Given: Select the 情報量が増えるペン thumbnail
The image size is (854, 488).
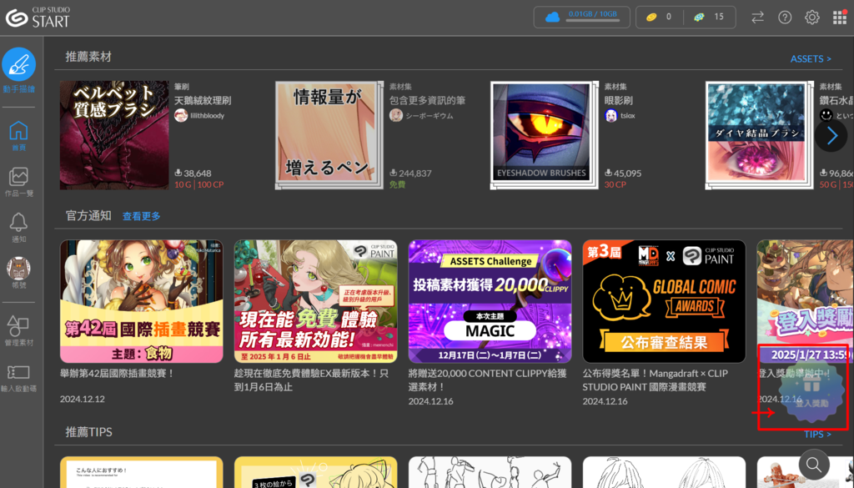Looking at the screenshot, I should [x=329, y=136].
